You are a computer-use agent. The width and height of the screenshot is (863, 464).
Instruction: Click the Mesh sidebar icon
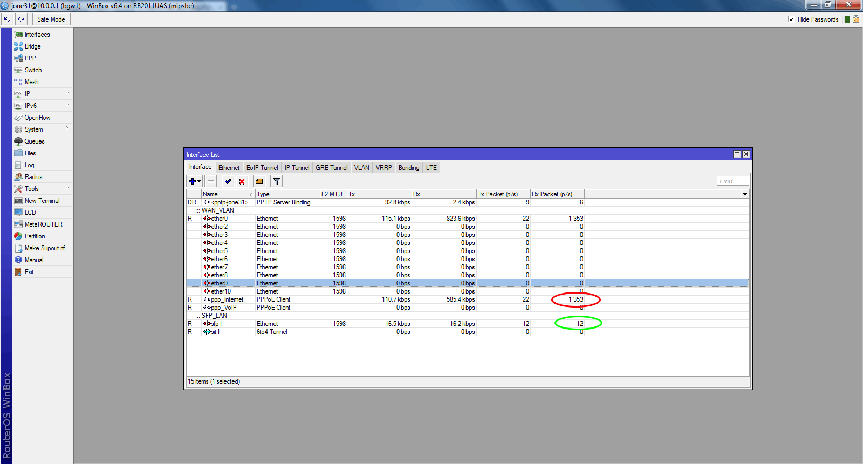tap(18, 82)
